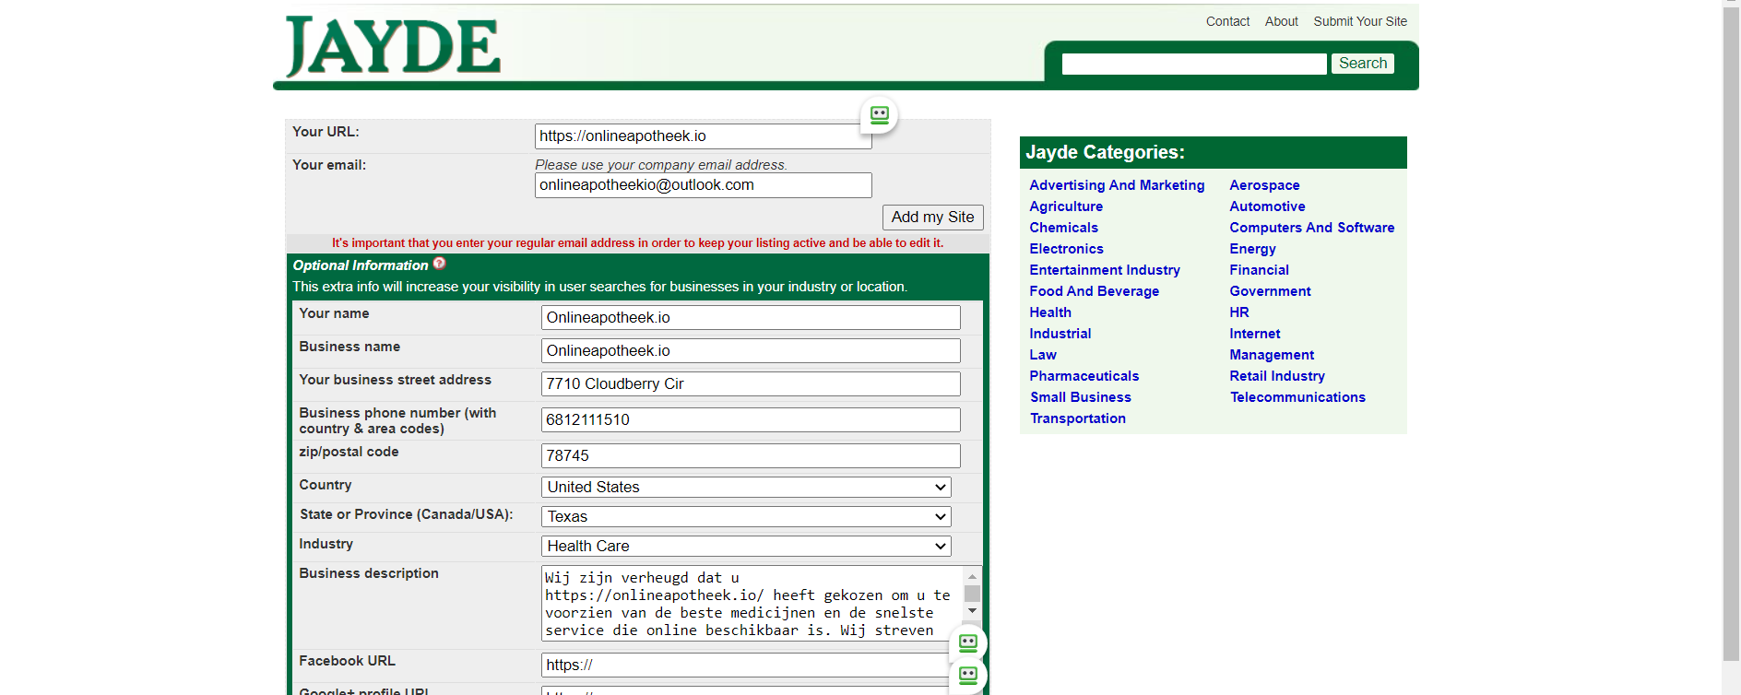View the Financial category
The image size is (1741, 695).
click(x=1259, y=270)
